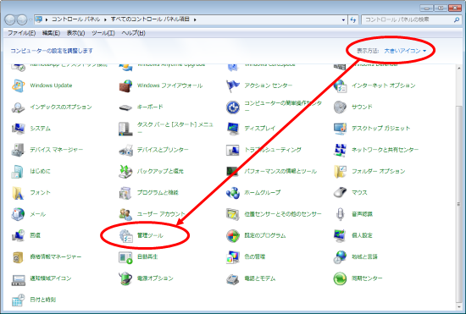Open the キーボード settings icon
This screenshot has height=314, width=466.
125,107
